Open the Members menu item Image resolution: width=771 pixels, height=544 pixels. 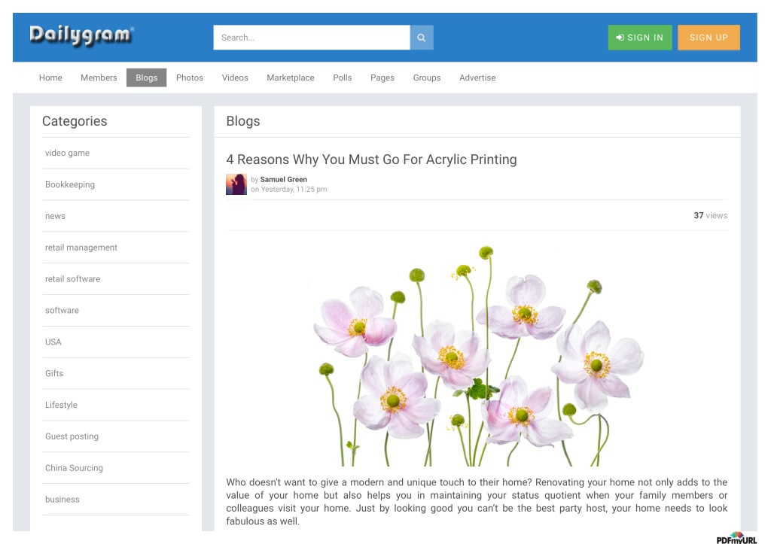point(99,77)
